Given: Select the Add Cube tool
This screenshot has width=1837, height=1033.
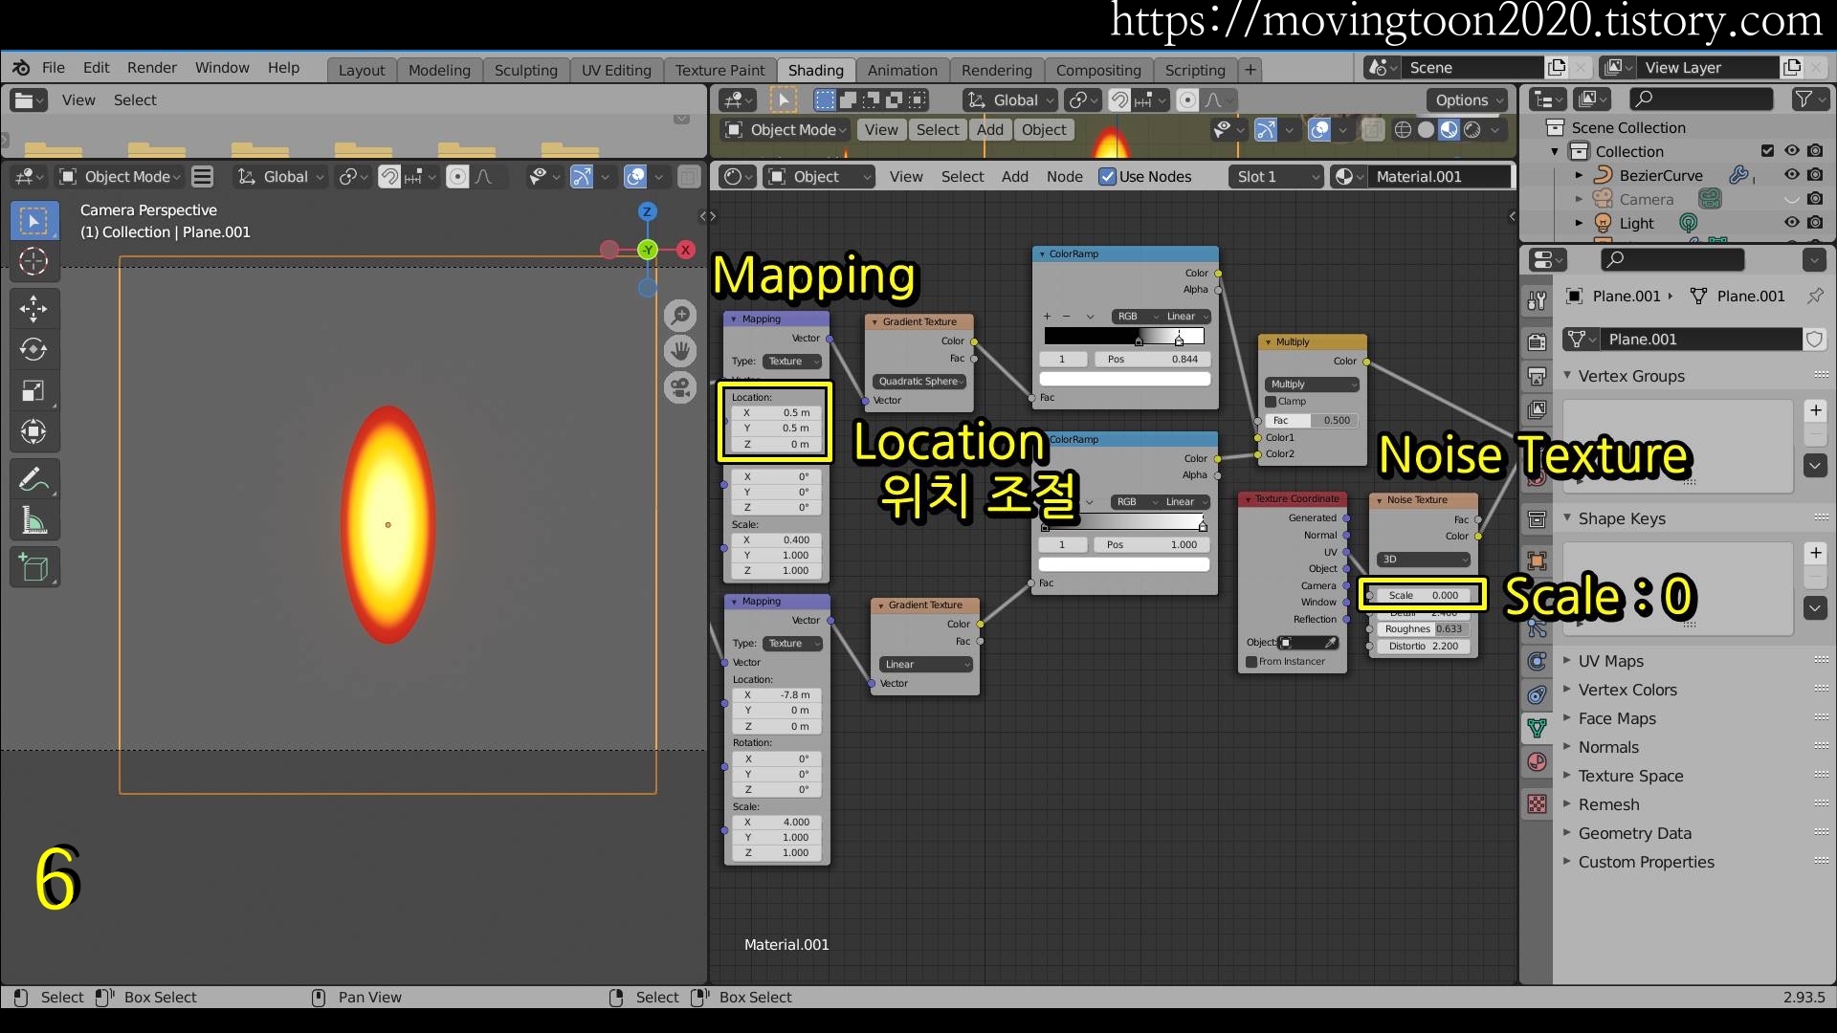Looking at the screenshot, I should pos(33,567).
